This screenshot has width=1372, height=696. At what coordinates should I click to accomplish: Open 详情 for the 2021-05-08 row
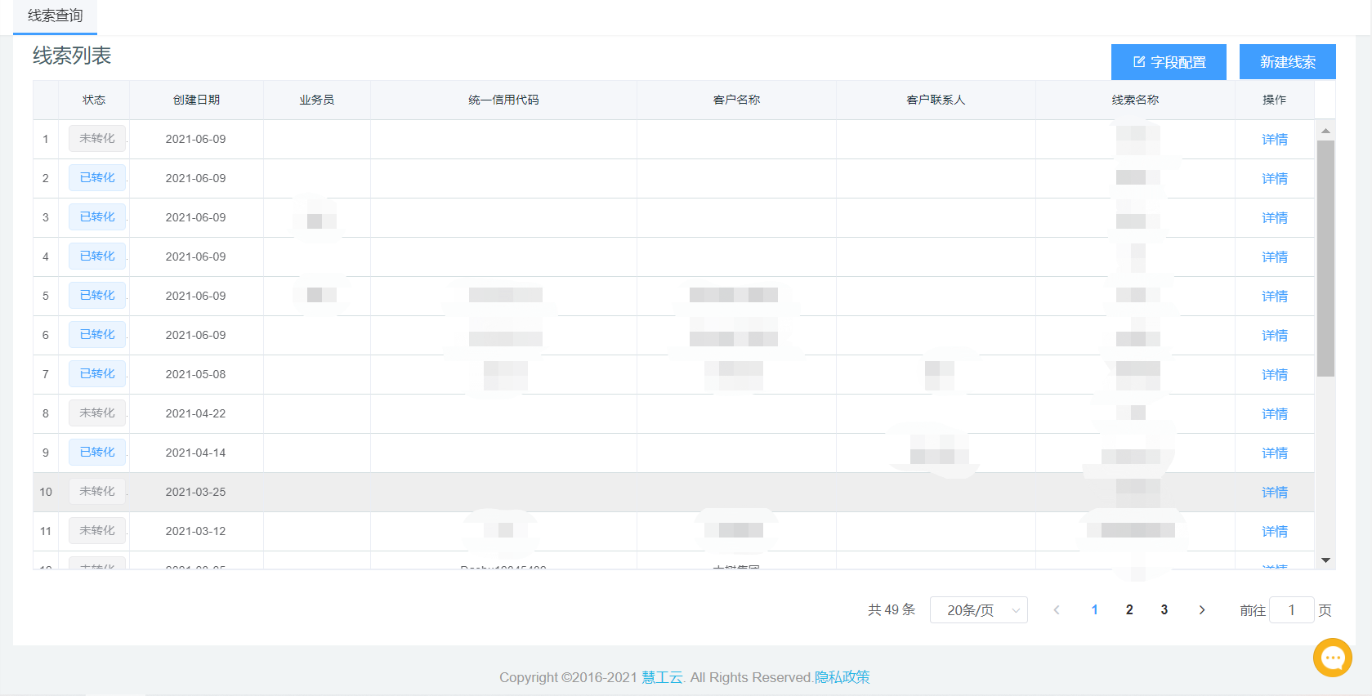click(1274, 375)
